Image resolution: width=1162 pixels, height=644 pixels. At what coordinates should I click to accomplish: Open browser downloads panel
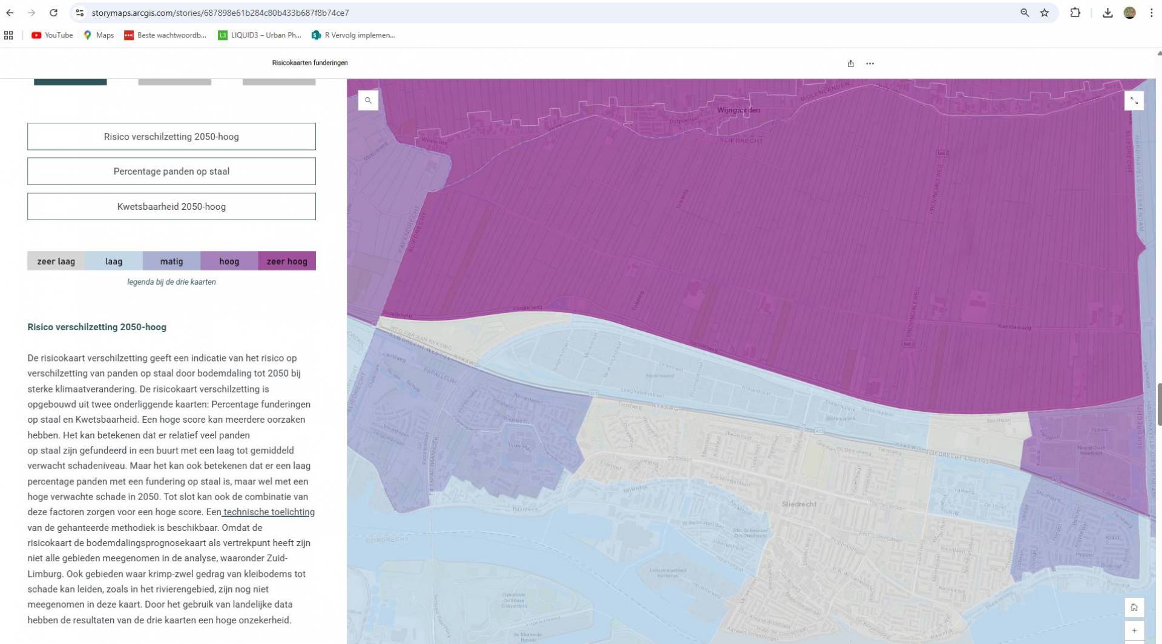tap(1107, 13)
